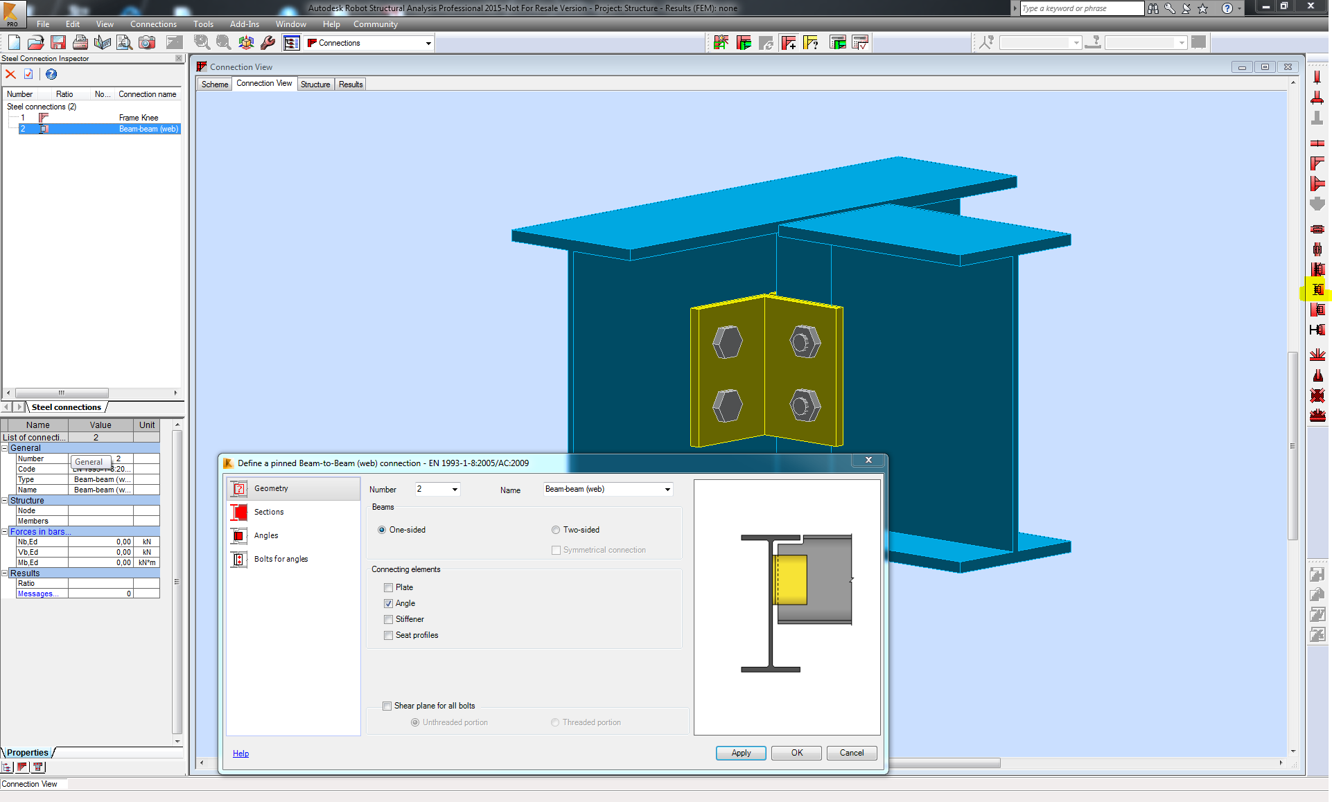Click the Apply button in the dialog
This screenshot has height=802, width=1332.
point(740,753)
